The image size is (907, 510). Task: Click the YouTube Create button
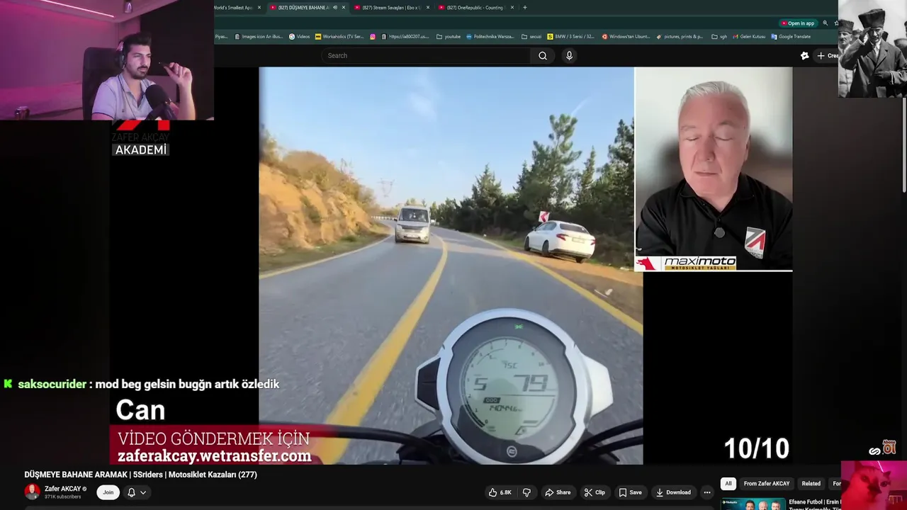point(827,56)
